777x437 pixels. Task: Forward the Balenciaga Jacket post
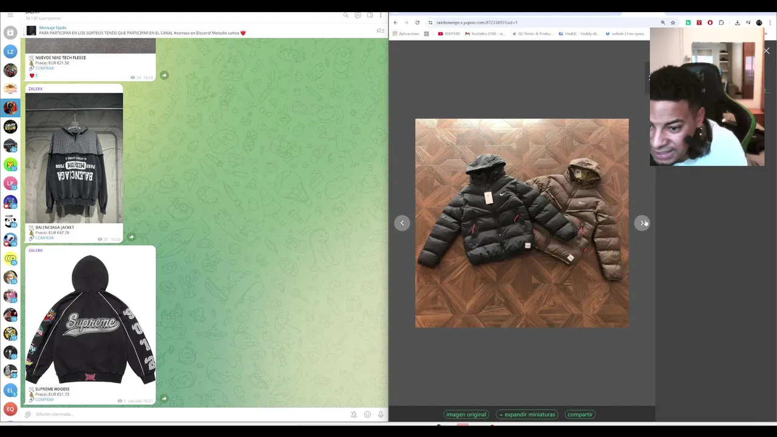131,237
